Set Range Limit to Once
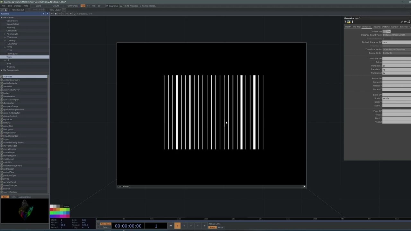Screen dimensions: 411x231 coord(221,227)
